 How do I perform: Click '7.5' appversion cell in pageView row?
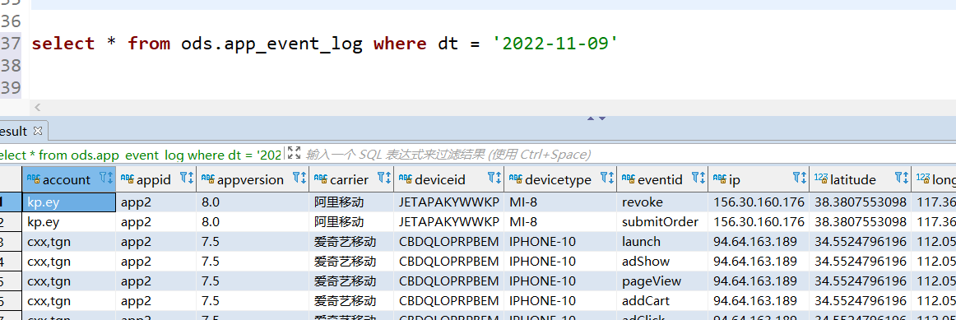coord(253,281)
